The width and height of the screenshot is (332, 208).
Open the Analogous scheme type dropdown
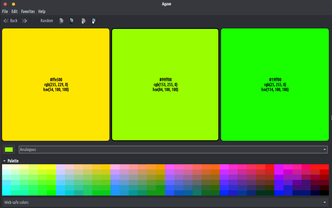point(173,150)
